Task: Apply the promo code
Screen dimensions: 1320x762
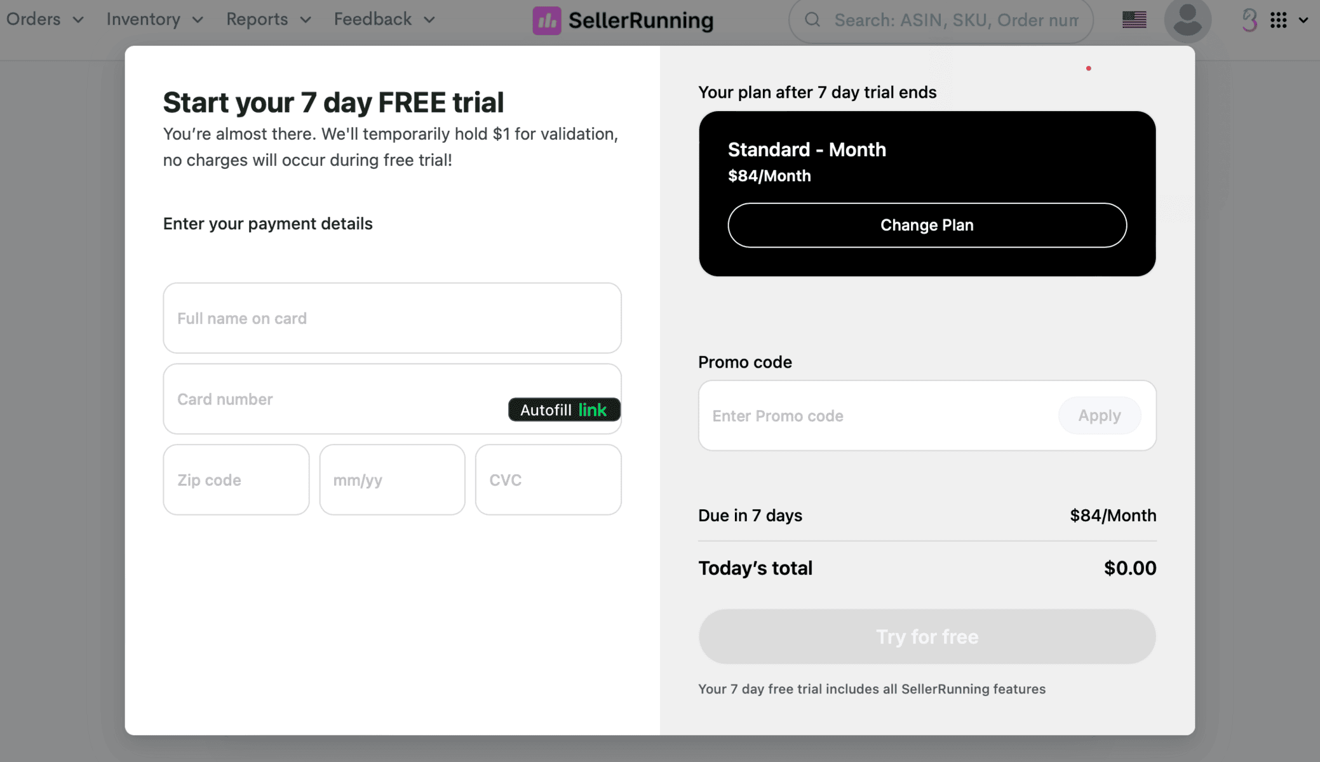Action: point(1099,416)
